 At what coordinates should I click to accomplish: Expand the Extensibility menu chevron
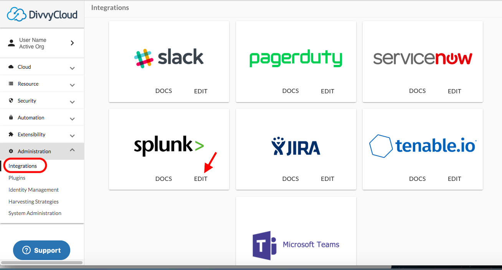coord(72,136)
